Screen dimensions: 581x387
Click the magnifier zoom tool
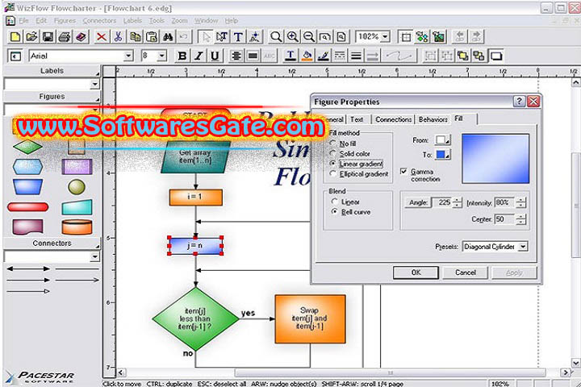tap(276, 36)
